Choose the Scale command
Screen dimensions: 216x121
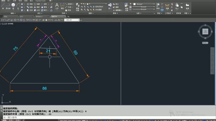(x=37, y=10)
